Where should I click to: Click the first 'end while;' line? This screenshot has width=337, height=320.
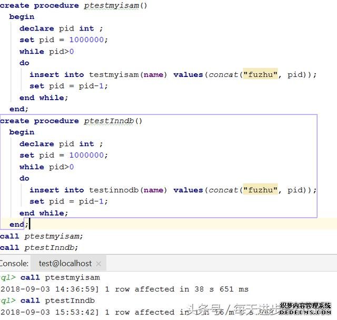[x=44, y=98]
